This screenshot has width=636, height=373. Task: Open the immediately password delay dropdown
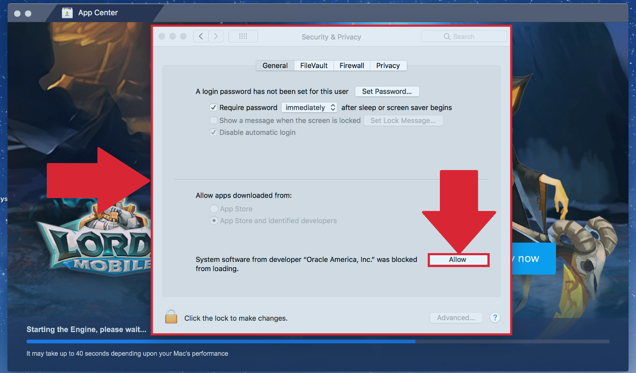309,107
